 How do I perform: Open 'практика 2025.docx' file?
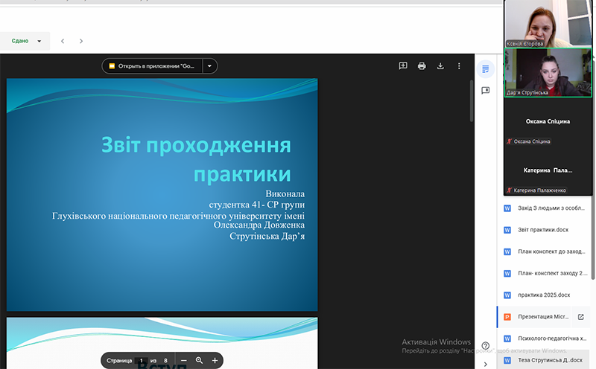[545, 295]
